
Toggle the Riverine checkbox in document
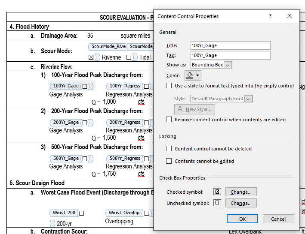tap(91, 57)
